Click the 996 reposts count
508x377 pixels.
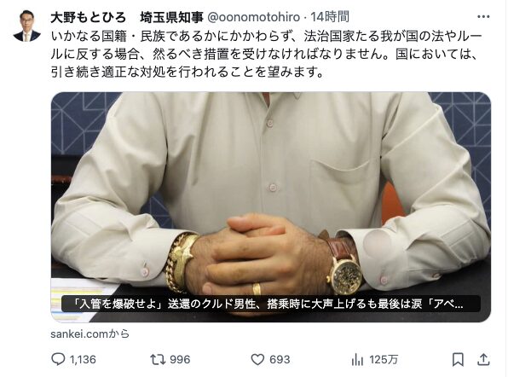tap(180, 359)
